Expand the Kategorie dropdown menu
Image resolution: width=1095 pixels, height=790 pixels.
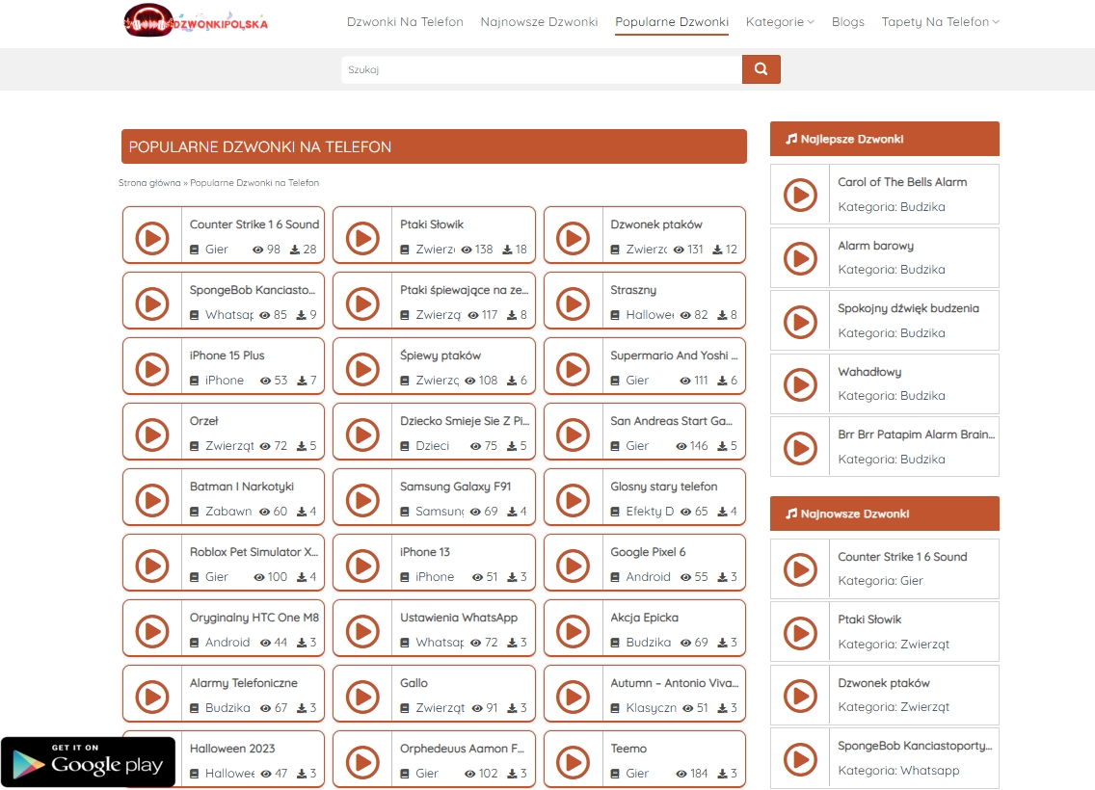(x=779, y=22)
